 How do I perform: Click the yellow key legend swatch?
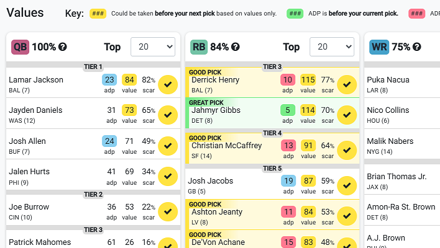(98, 14)
